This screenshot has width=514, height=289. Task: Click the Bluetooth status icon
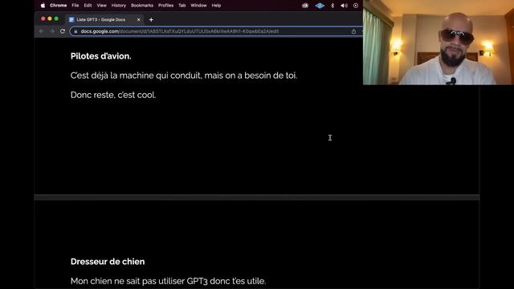[x=332, y=6]
